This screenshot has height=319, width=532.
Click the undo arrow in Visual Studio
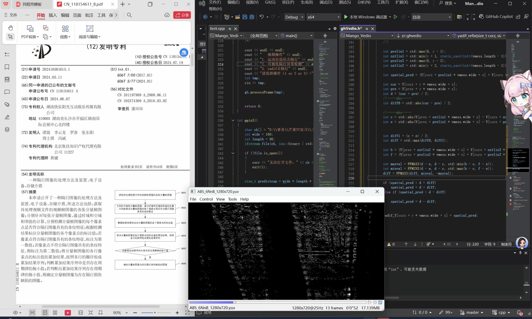point(262,17)
